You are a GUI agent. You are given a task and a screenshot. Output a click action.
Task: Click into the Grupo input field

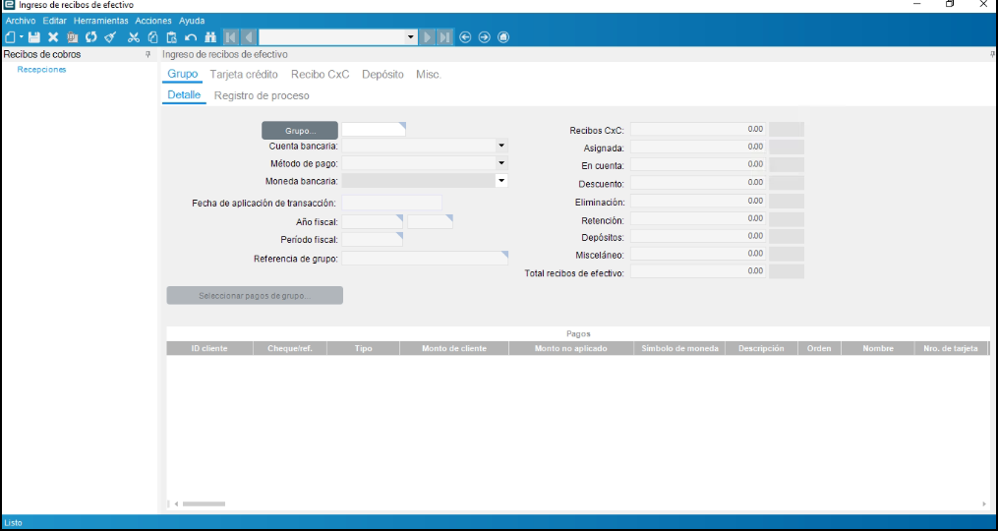pos(374,129)
